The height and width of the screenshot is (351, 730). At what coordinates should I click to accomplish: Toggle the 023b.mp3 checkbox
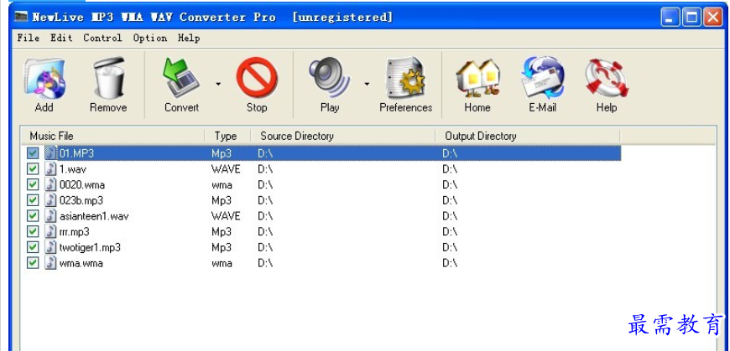click(33, 200)
